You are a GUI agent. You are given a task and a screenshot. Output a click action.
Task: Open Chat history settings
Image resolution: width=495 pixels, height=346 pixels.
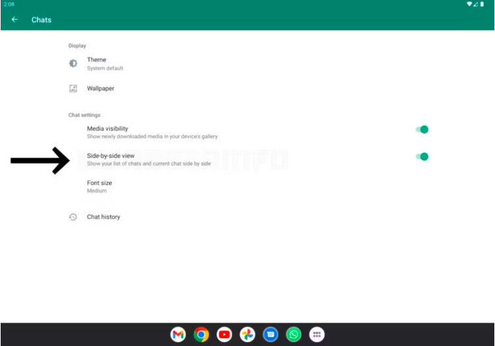point(103,216)
